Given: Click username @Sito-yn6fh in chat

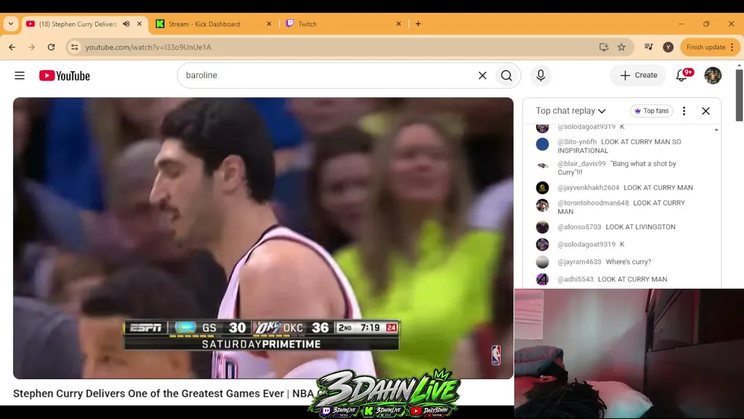Looking at the screenshot, I should coord(577,142).
